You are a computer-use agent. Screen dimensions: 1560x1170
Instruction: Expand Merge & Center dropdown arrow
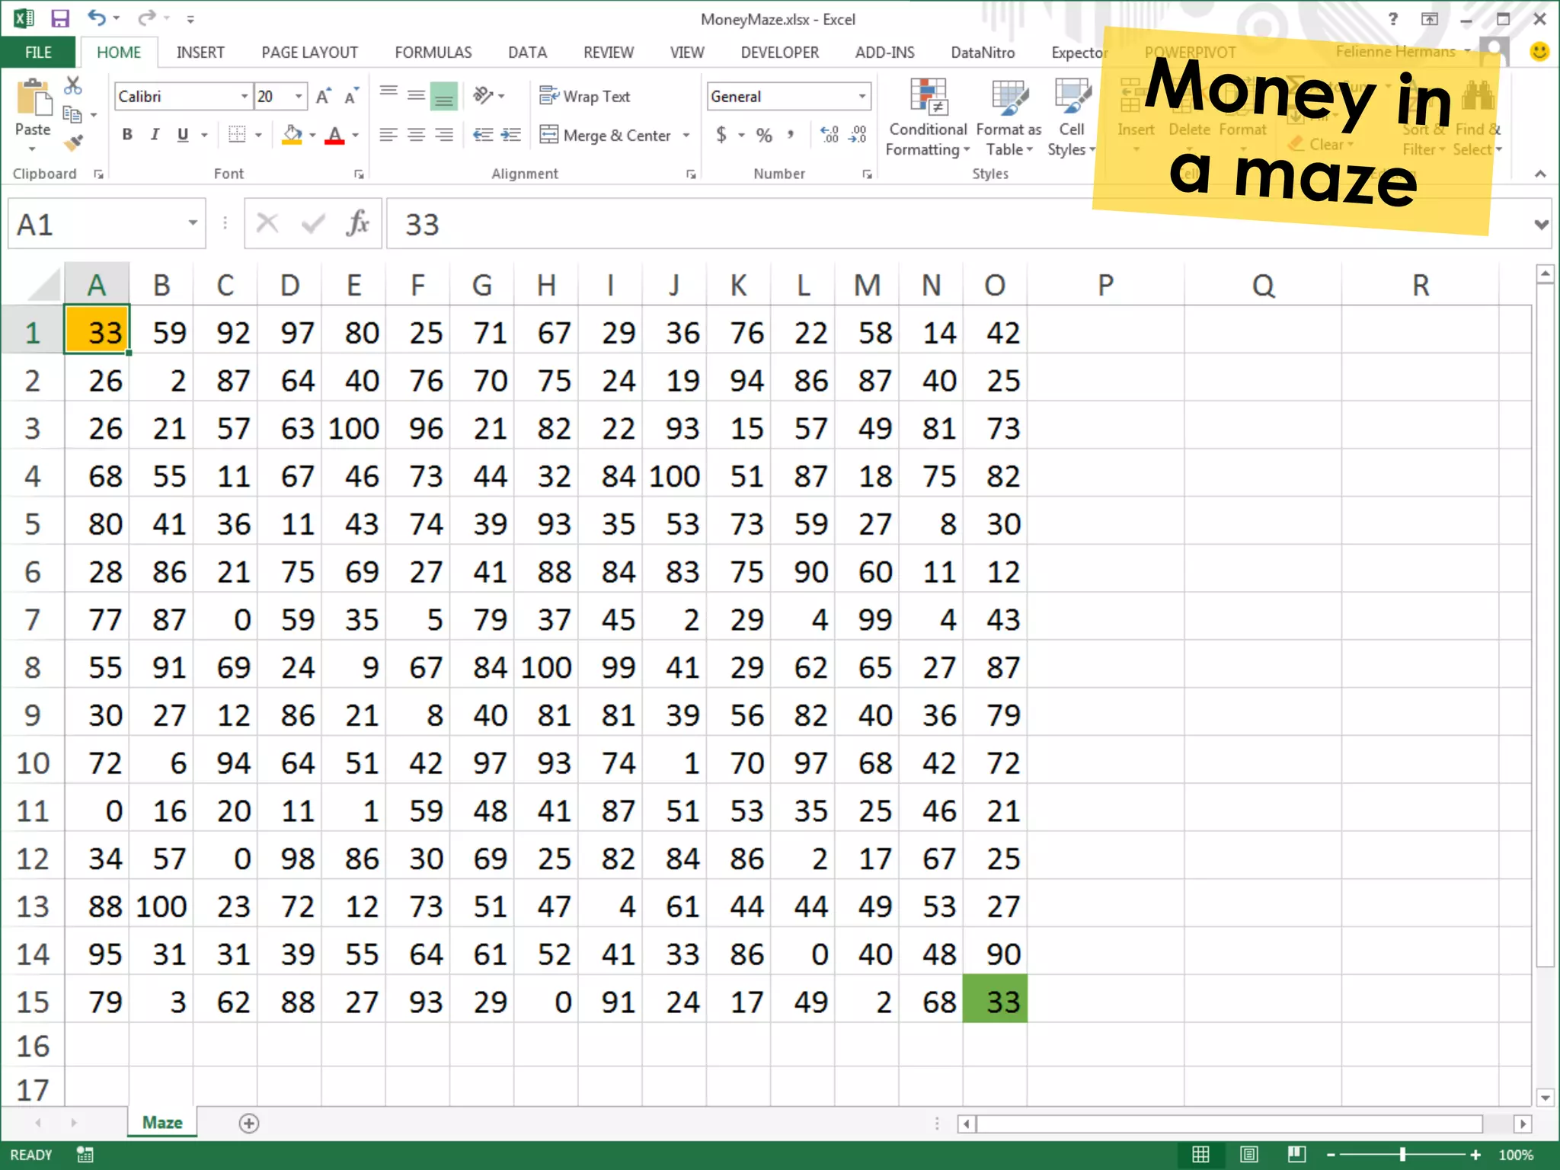tap(686, 136)
